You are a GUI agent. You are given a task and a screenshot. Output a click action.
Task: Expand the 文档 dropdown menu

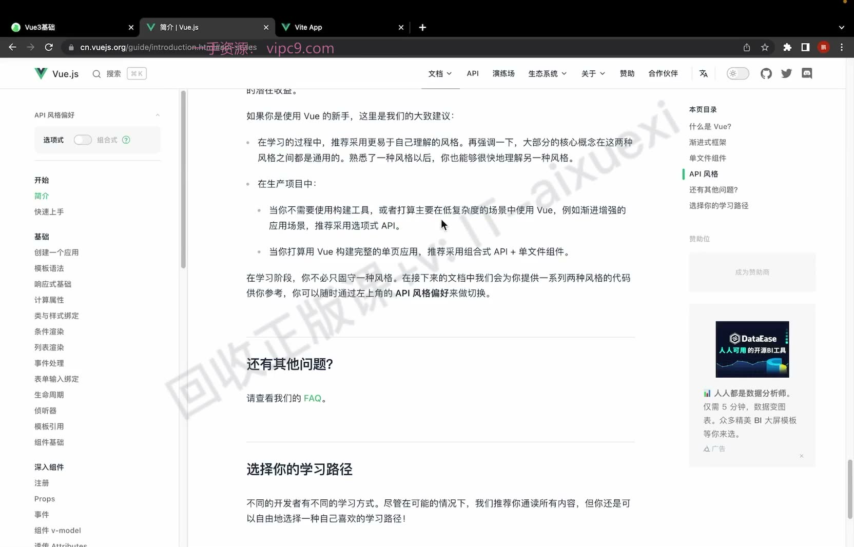(440, 73)
